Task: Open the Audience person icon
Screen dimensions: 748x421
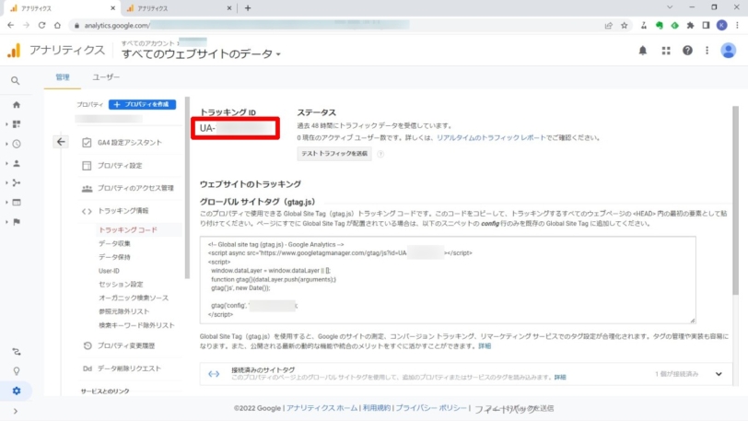Action: coord(17,163)
